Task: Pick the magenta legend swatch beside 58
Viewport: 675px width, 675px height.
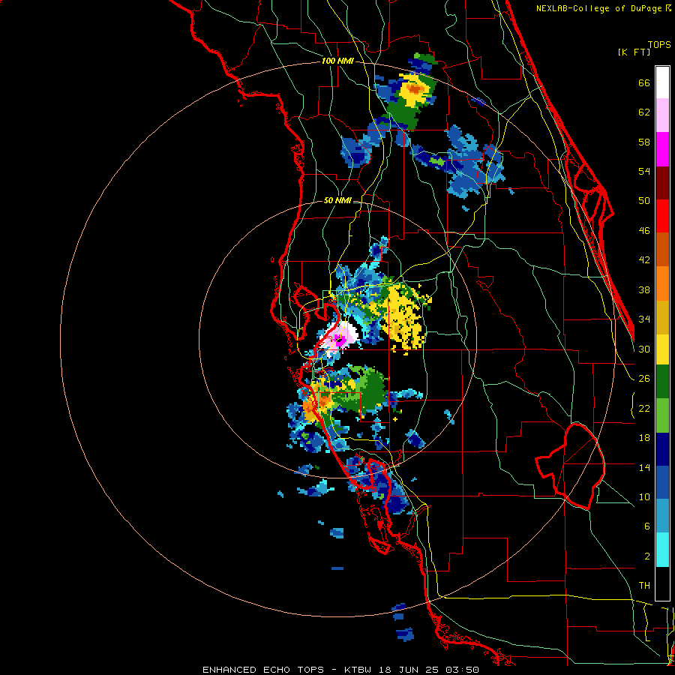Action: 662,149
